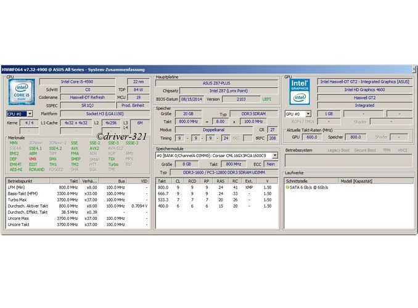Click the BIOS version 2103 field
The image size is (418, 308).
coord(241,99)
